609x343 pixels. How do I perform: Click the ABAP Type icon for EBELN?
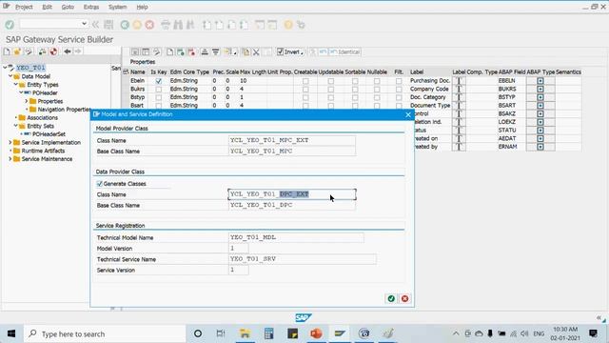pos(540,81)
